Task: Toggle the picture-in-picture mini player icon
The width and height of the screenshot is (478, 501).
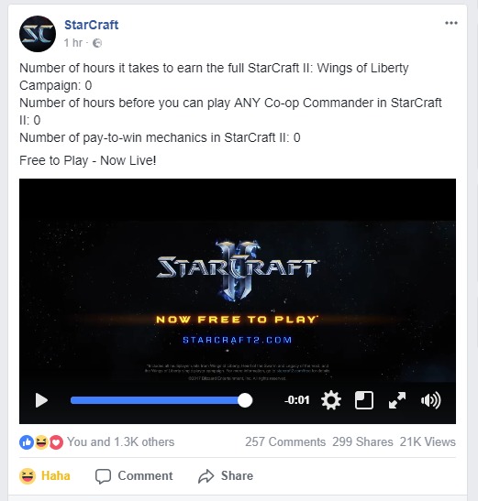Action: [364, 400]
